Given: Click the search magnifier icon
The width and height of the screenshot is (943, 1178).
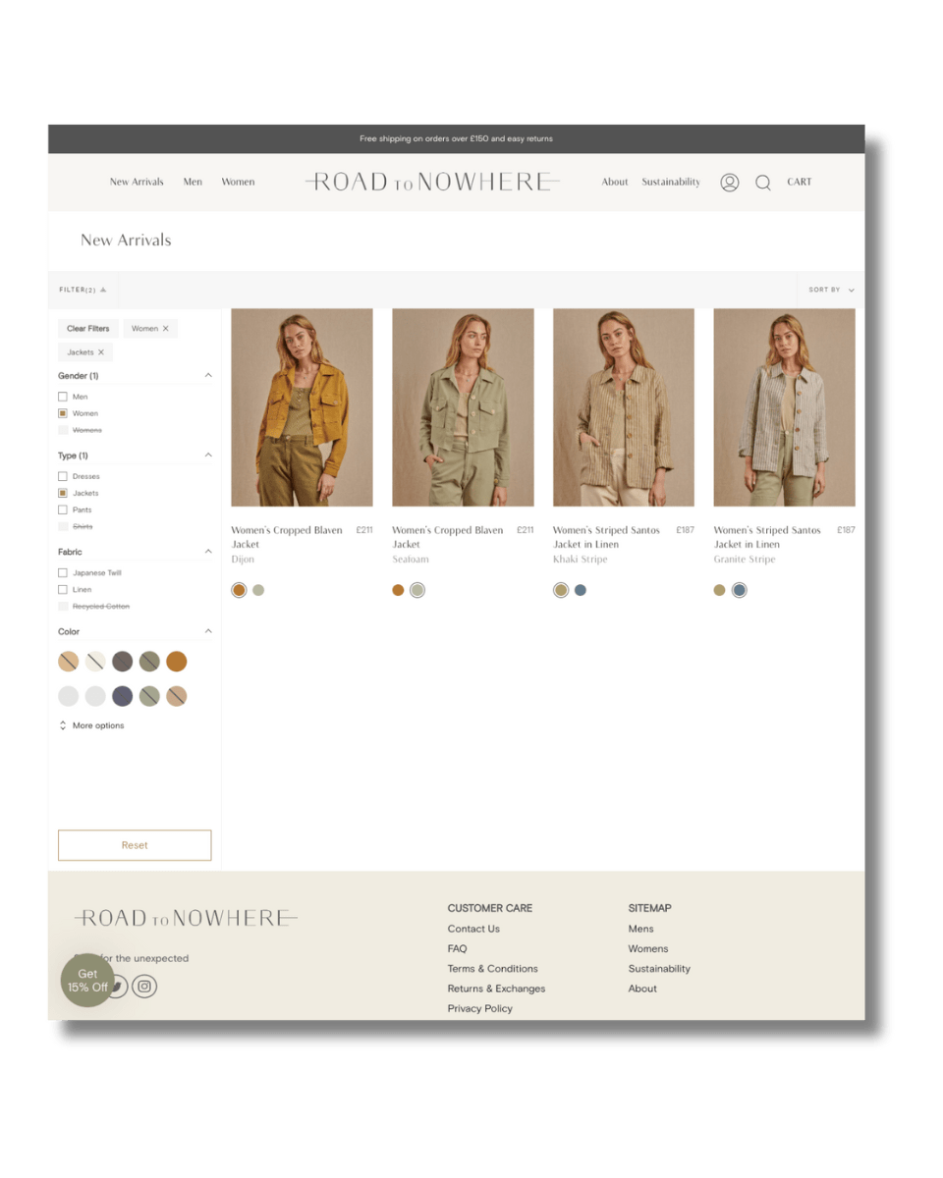Looking at the screenshot, I should tap(762, 183).
